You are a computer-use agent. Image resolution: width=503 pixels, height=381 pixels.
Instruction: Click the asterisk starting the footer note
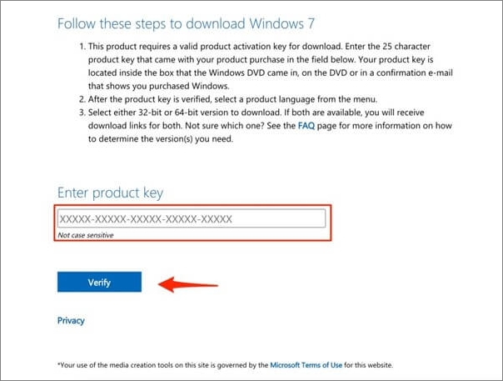tap(58, 364)
